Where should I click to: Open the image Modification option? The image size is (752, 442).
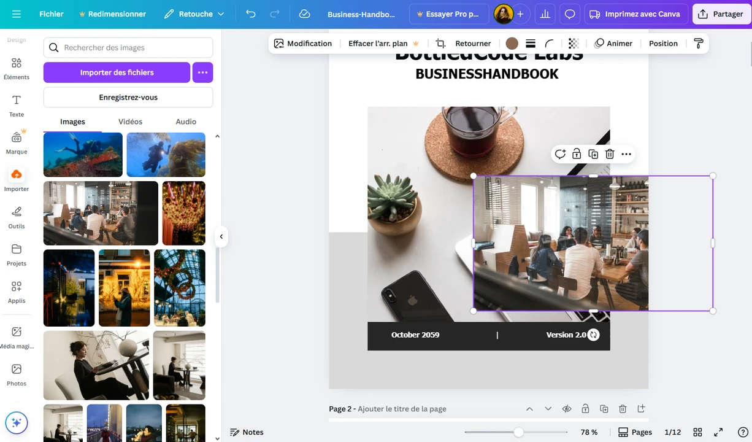(303, 44)
